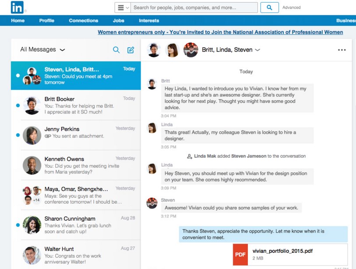Screen dimensions: 356x269
Task: Click into the people and jobs search field
Action: (x=194, y=8)
